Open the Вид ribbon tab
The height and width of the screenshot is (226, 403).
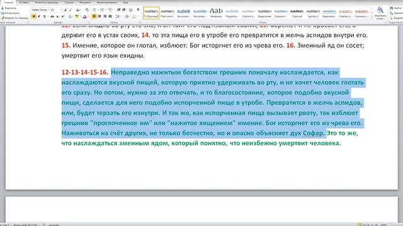[x=125, y=3]
